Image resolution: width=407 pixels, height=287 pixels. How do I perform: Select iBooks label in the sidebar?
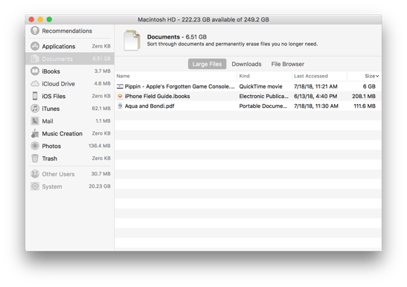pos(51,71)
